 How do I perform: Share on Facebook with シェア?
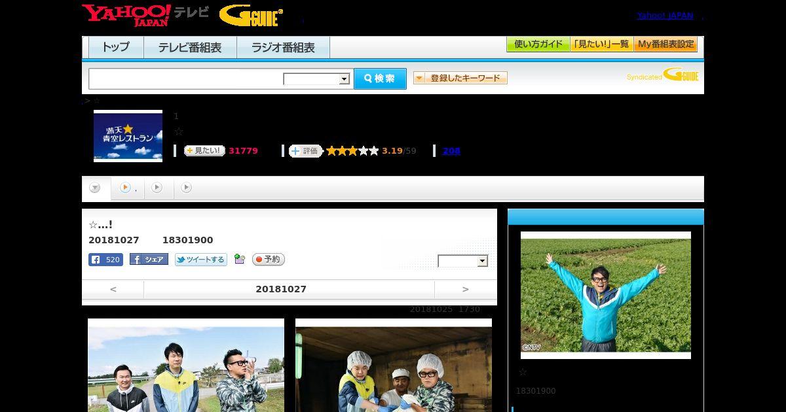pyautogui.click(x=149, y=260)
